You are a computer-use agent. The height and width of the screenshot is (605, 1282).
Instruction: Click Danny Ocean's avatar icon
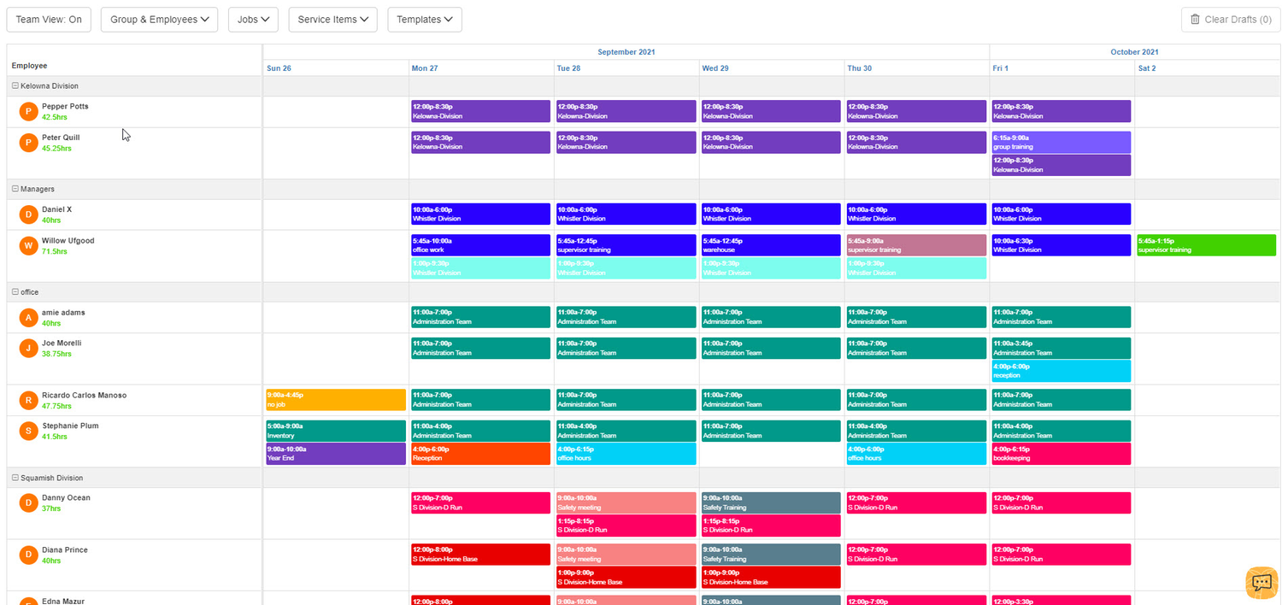point(29,503)
